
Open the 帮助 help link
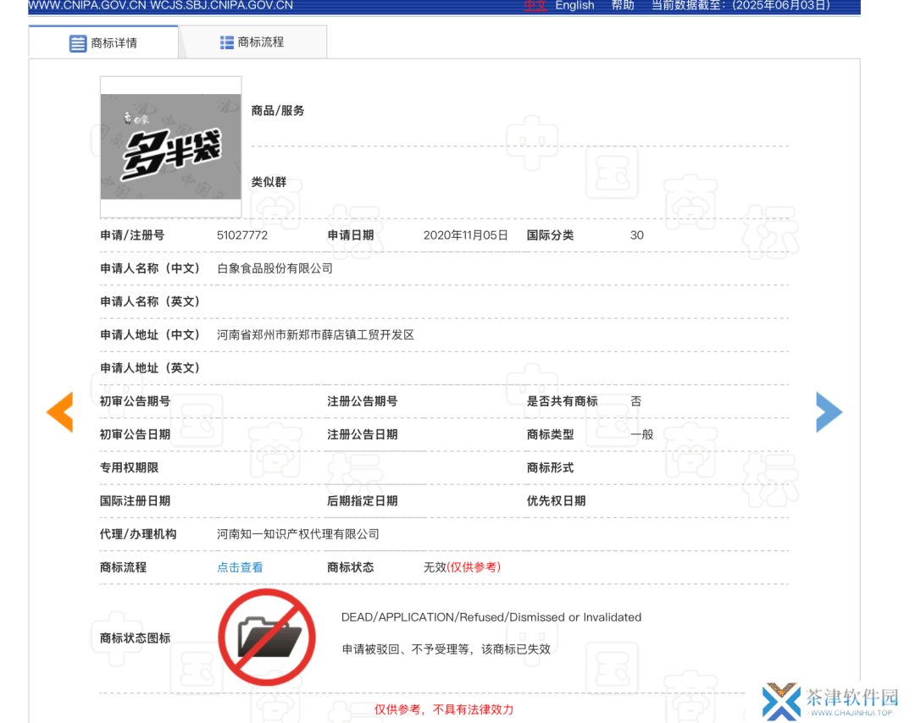click(x=623, y=6)
